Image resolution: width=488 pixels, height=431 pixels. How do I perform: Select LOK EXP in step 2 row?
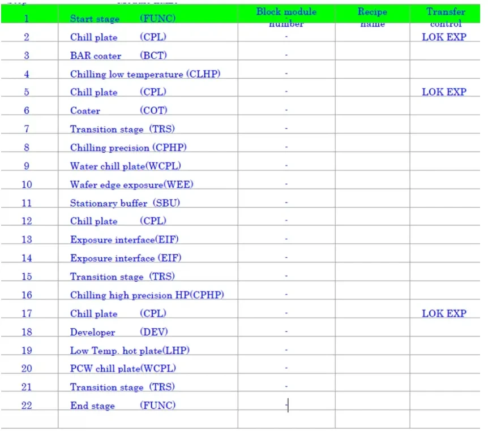pyautogui.click(x=444, y=37)
